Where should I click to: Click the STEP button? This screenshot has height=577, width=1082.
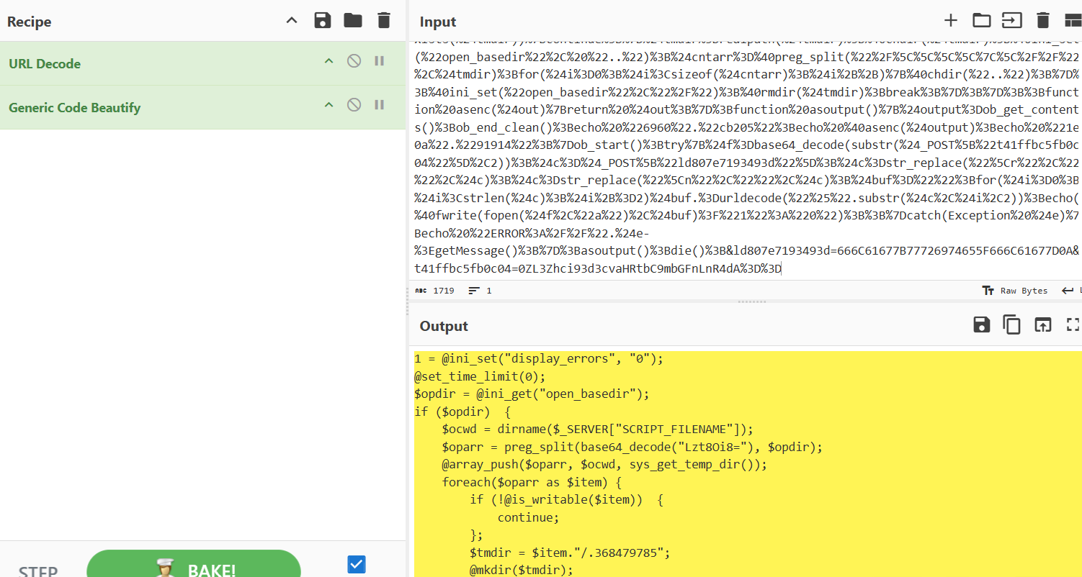(38, 572)
